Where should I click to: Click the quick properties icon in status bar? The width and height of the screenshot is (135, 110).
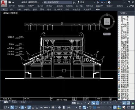[x=80, y=107]
